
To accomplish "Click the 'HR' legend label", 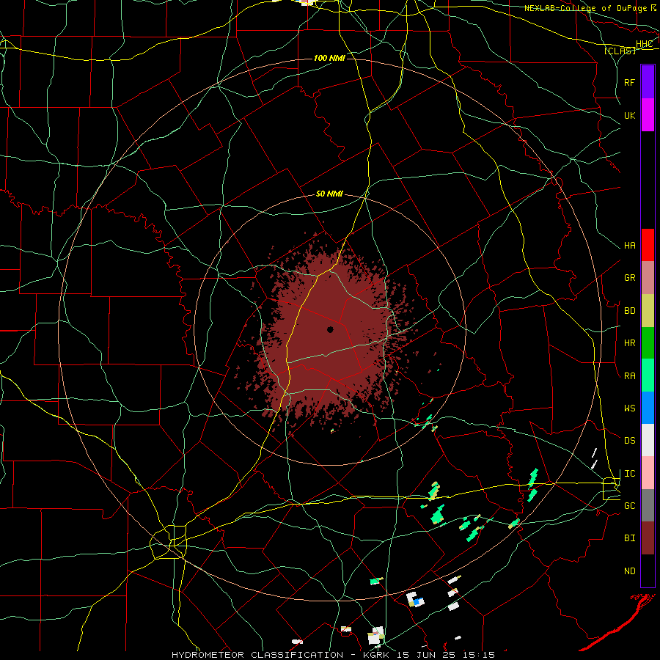I will [x=630, y=343].
